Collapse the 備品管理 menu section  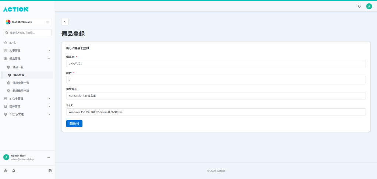pyautogui.click(x=27, y=59)
